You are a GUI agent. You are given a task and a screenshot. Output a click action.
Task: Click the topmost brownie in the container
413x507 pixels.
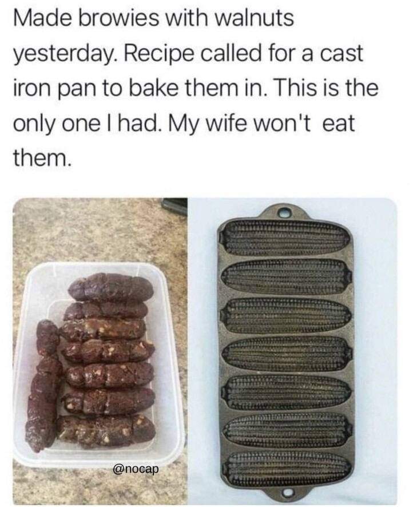[111, 287]
